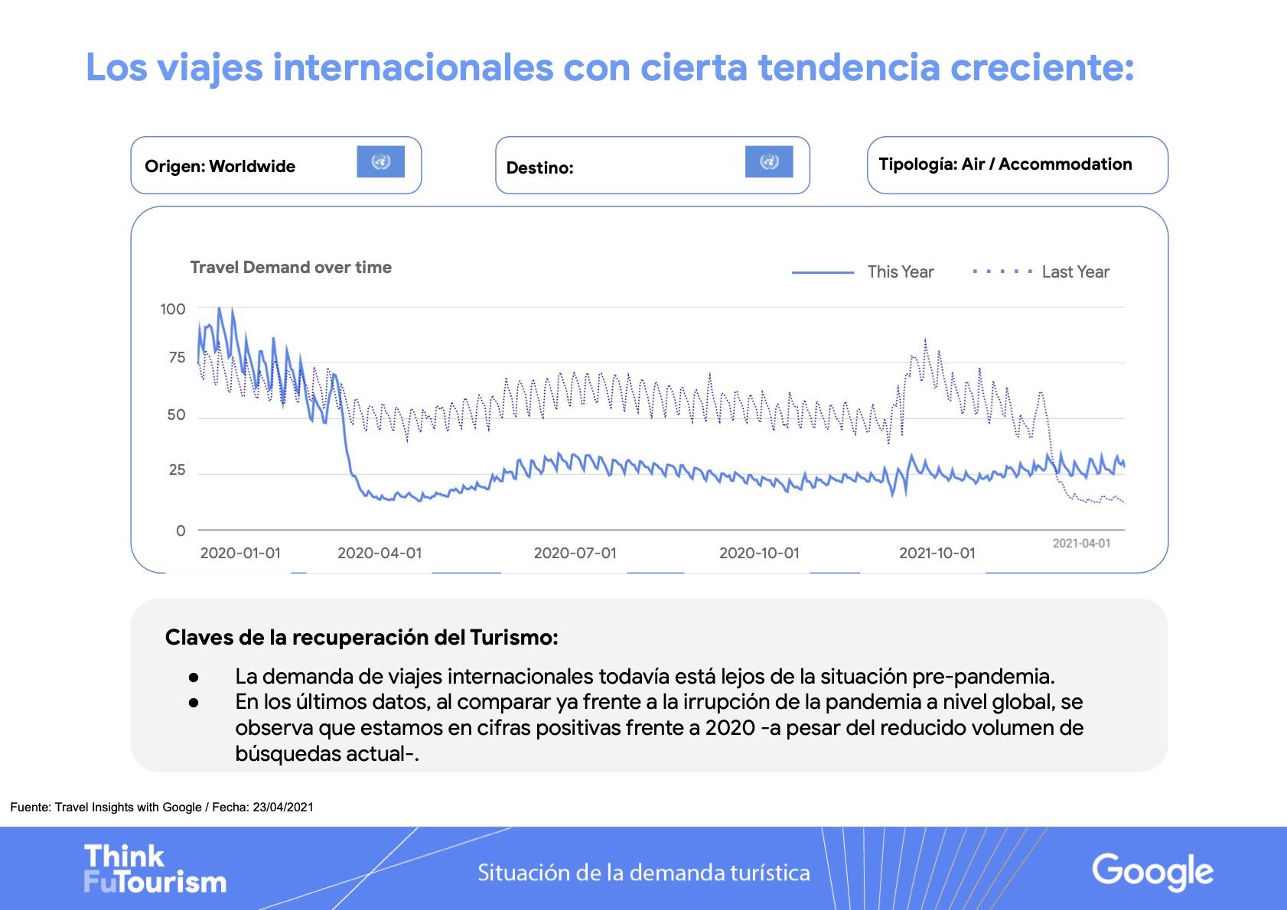This screenshot has width=1287, height=910.
Task: Click the 2021-10-01 axis date
Action: tap(937, 553)
